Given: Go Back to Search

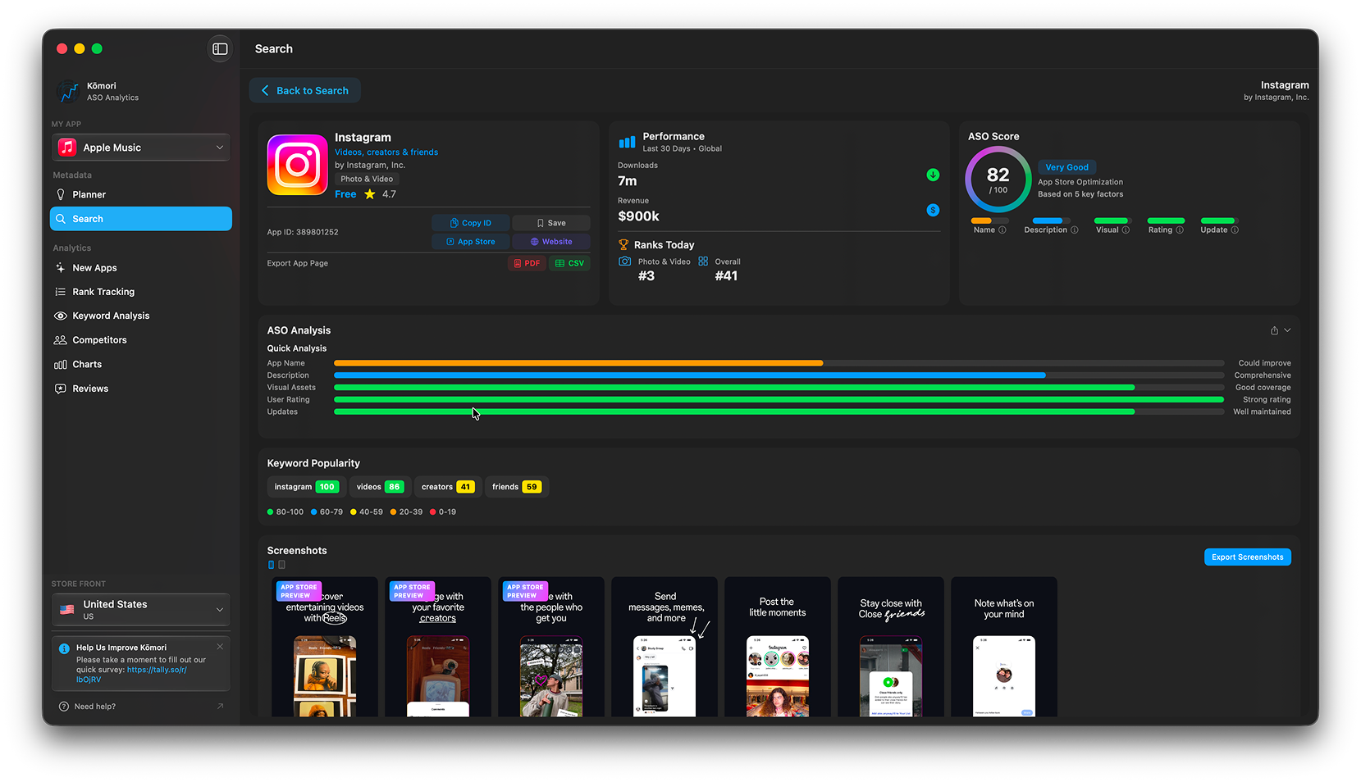Looking at the screenshot, I should (x=305, y=90).
